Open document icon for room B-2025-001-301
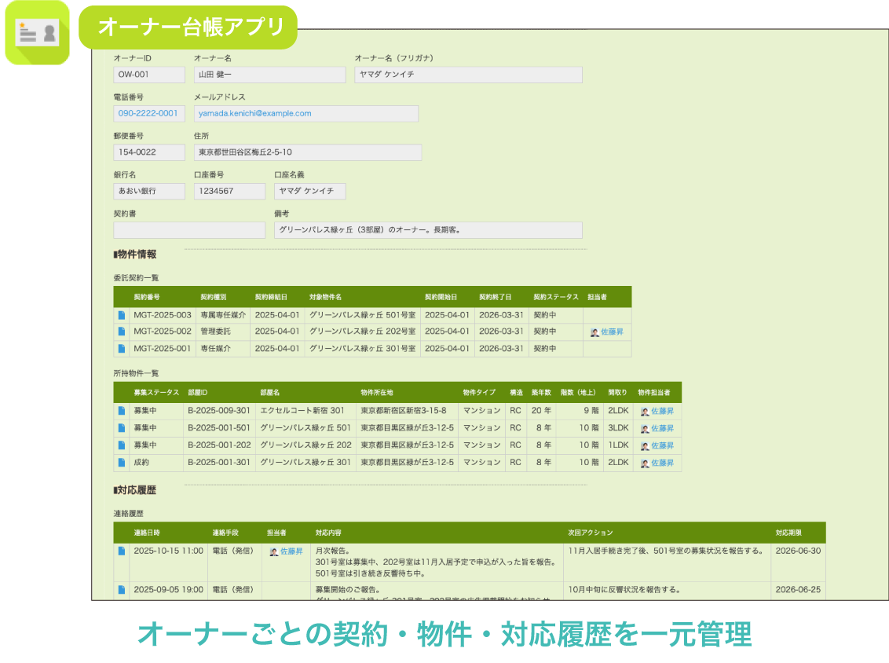 121,462
